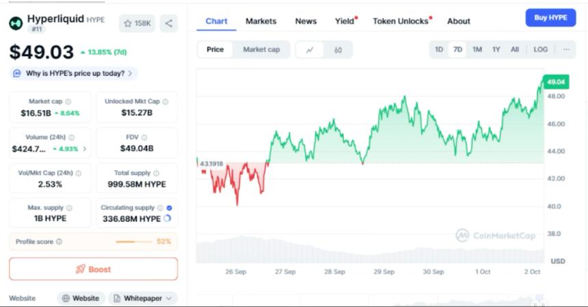Switch to candlestick chart icon

tap(338, 50)
